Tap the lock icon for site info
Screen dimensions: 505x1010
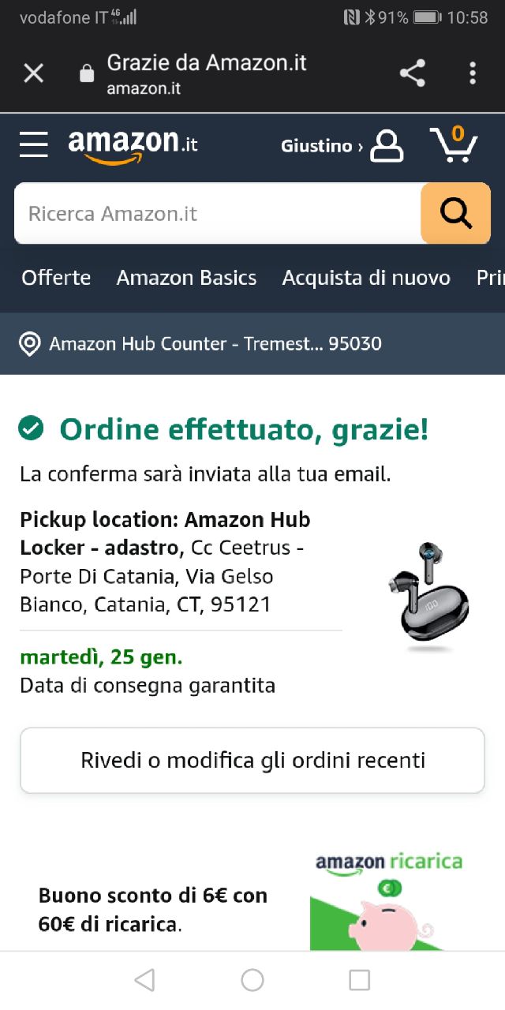click(87, 74)
